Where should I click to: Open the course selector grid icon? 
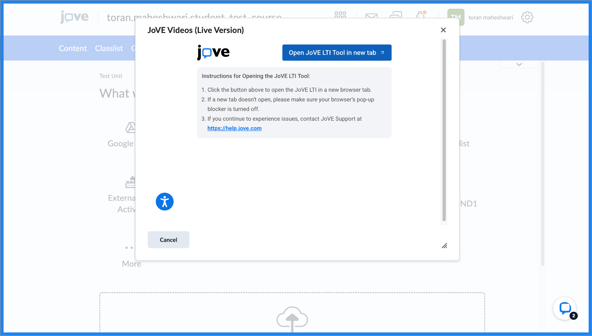click(340, 15)
